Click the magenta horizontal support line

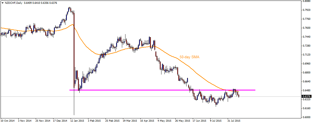click(162, 90)
